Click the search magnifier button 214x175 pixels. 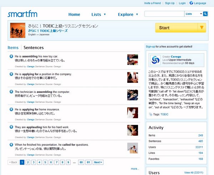[205, 14]
